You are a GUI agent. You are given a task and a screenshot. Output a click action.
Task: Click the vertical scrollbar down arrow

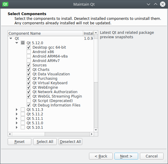pyautogui.click(x=96, y=130)
